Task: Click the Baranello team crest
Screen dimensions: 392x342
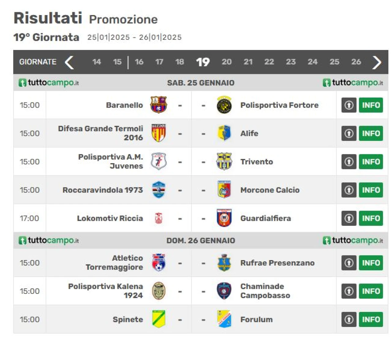Action: [x=158, y=105]
